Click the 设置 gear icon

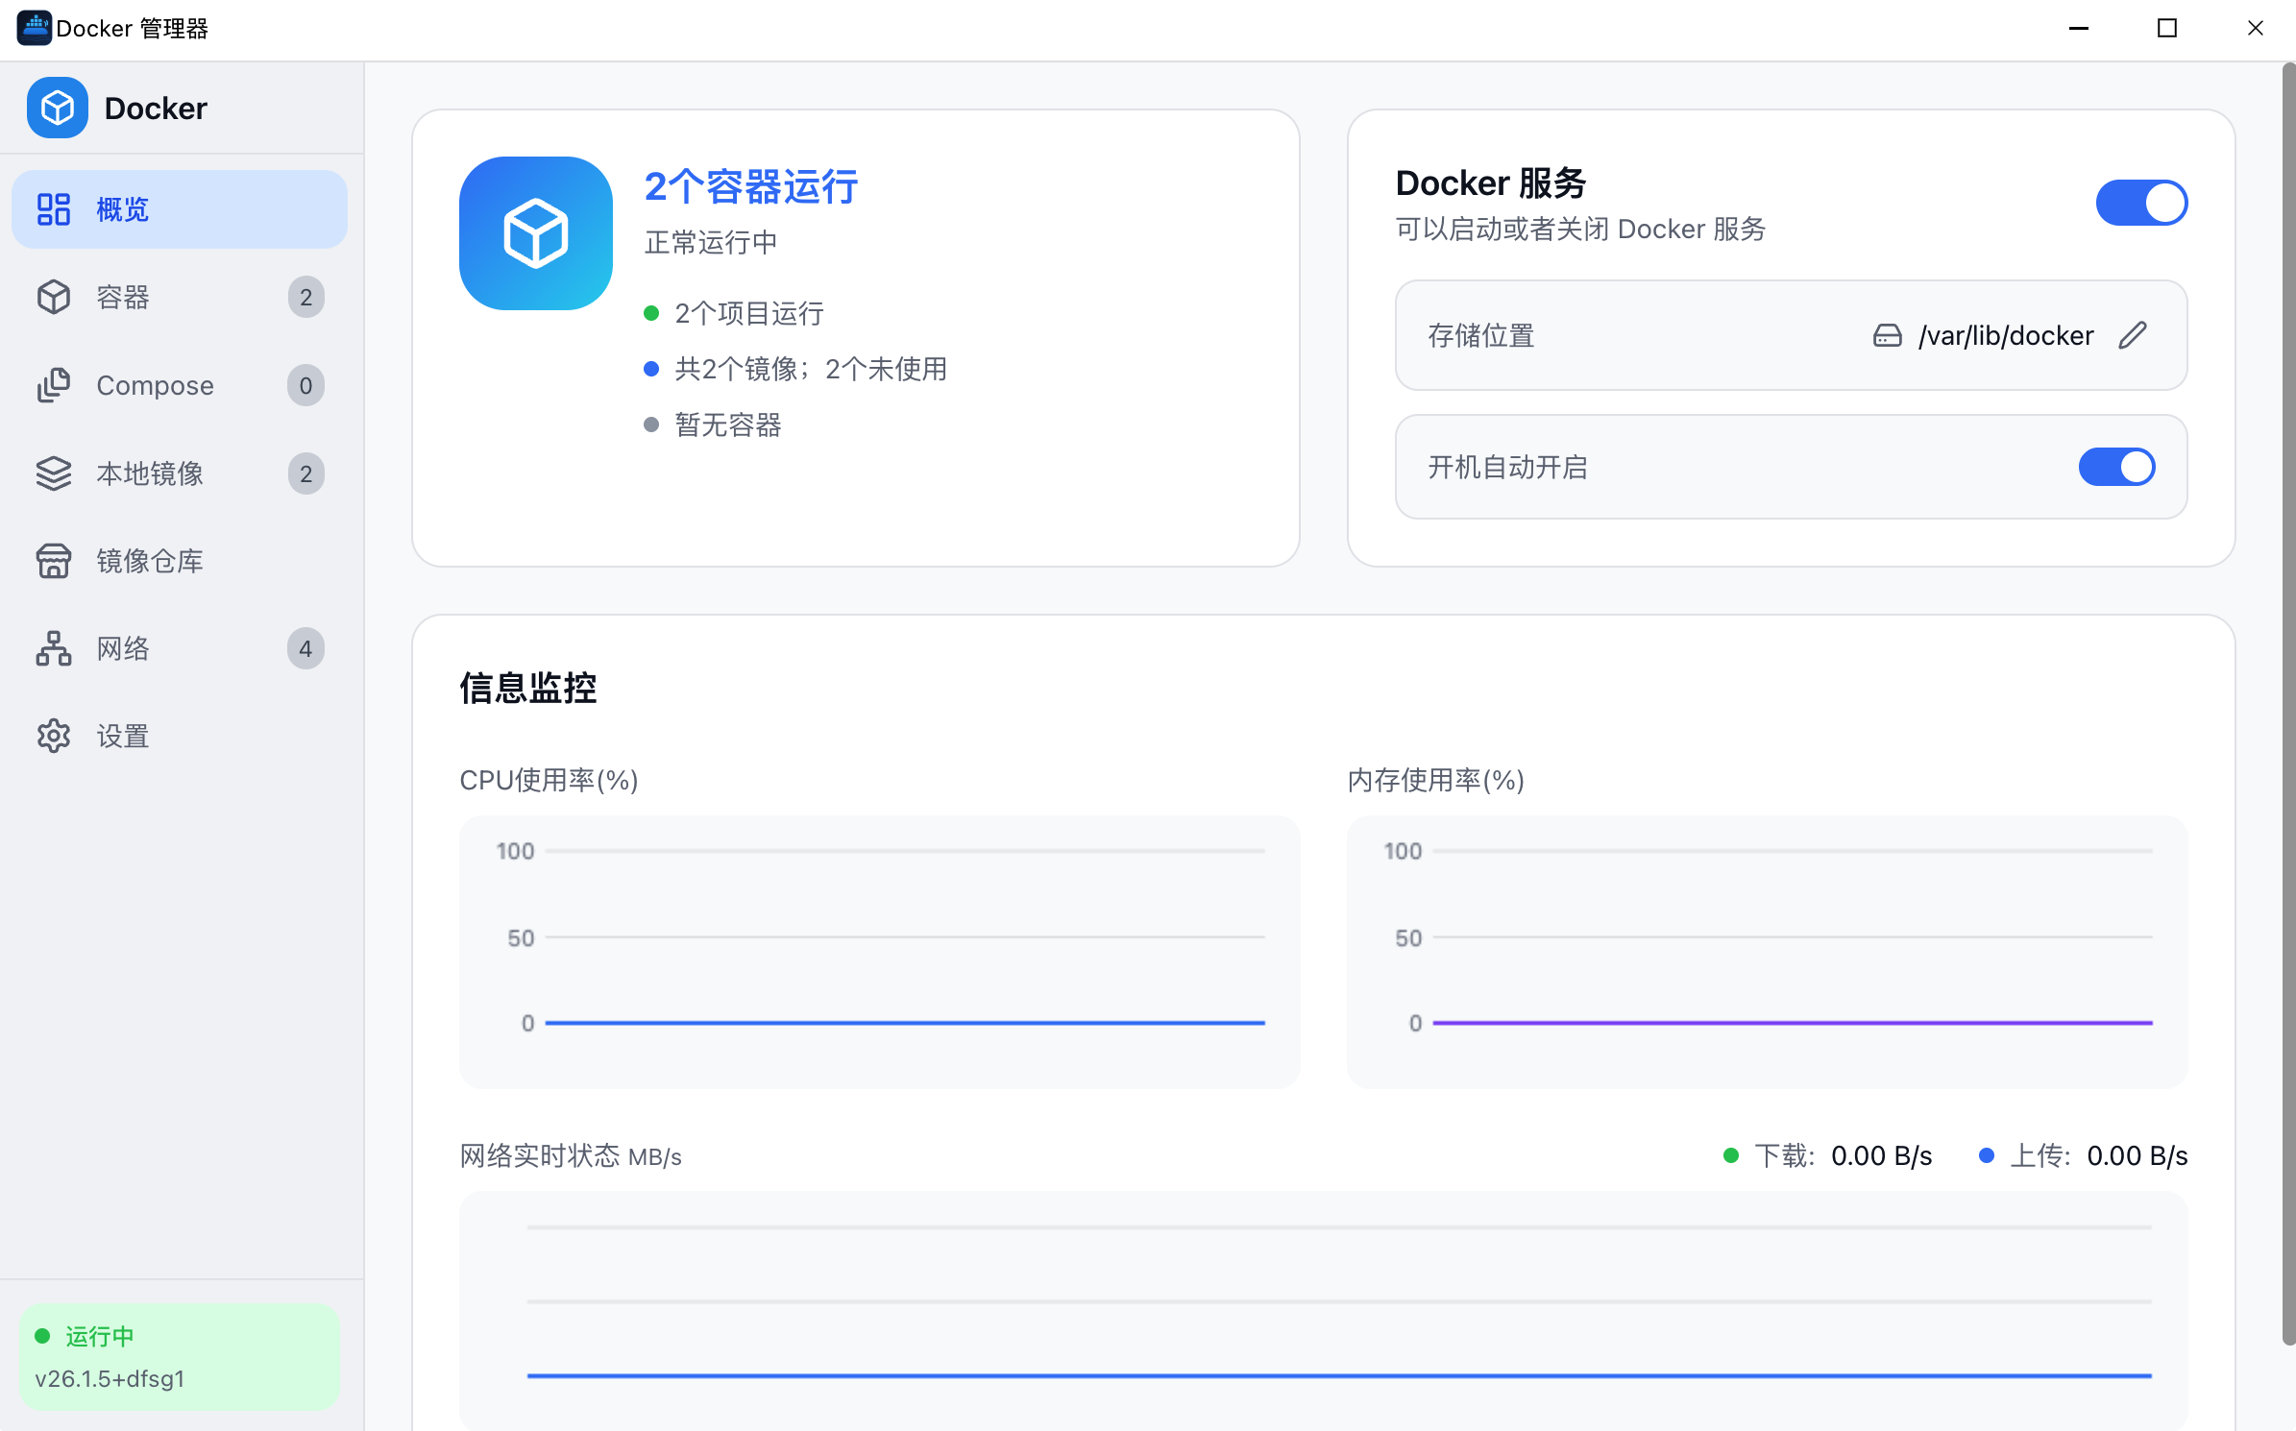[54, 737]
